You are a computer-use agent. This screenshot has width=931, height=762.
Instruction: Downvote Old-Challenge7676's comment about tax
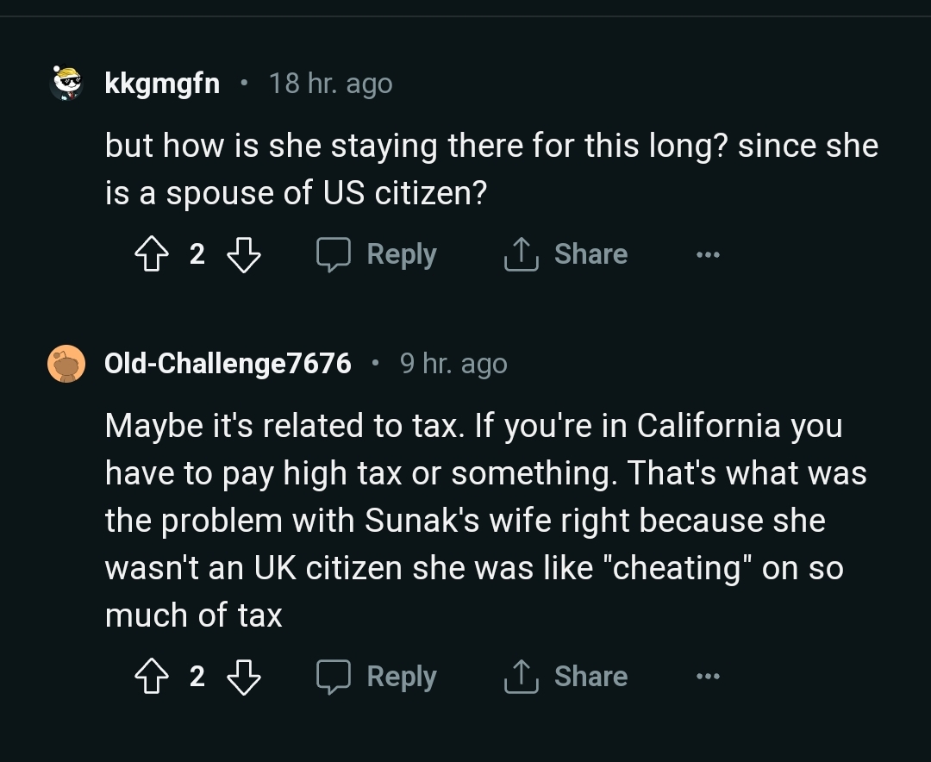point(243,678)
